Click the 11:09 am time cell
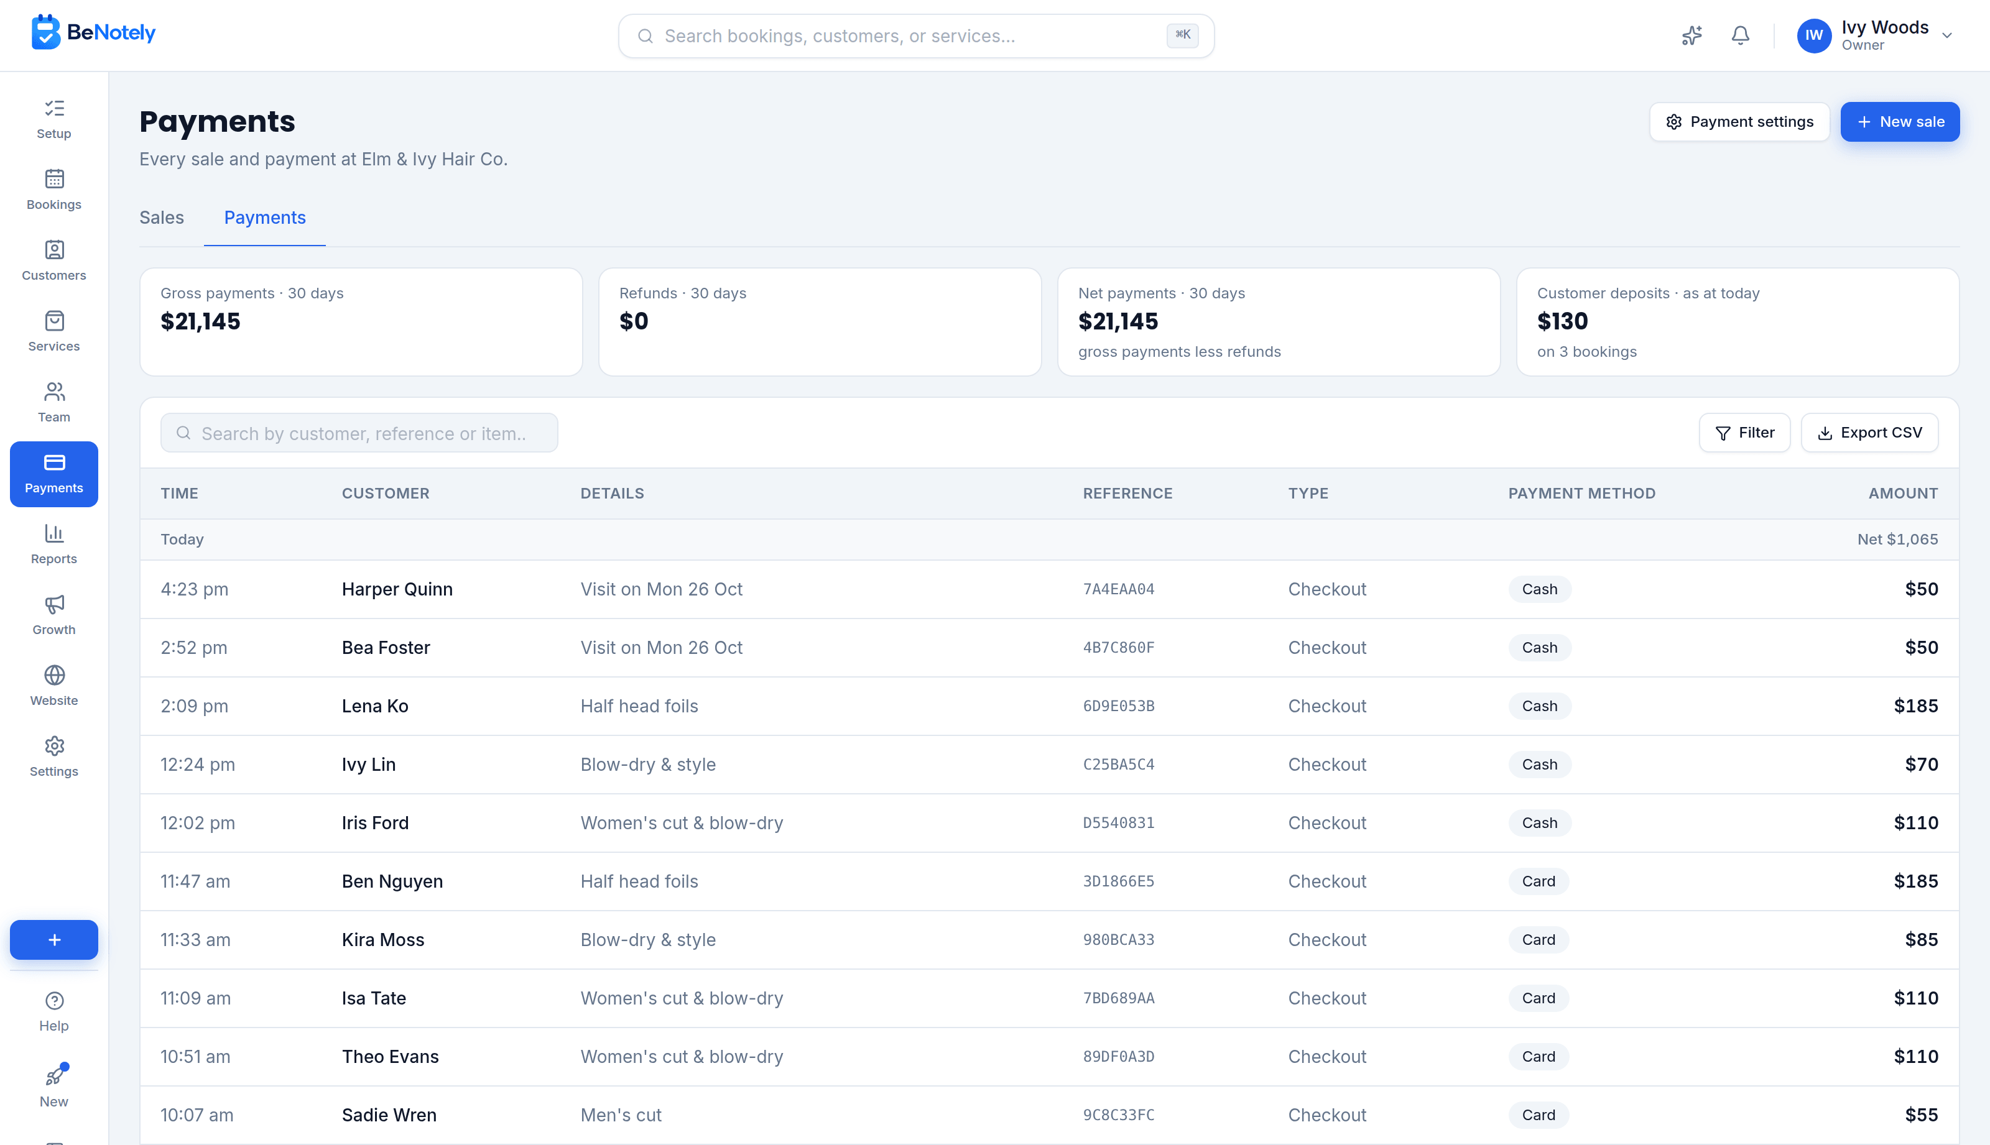Image resolution: width=1990 pixels, height=1145 pixels. [x=195, y=998]
